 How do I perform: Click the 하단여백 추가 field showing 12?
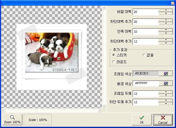point(146,41)
